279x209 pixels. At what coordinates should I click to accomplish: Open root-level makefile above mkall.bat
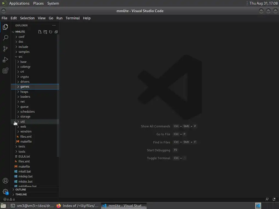point(35,167)
